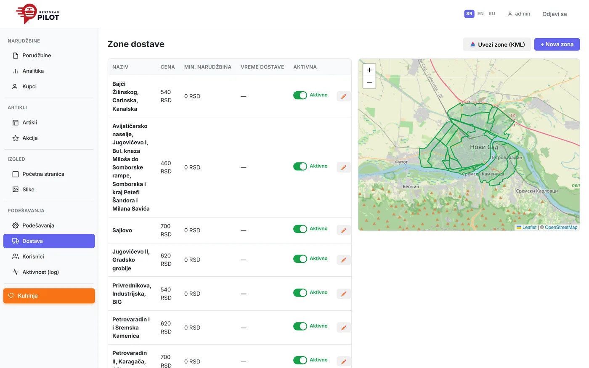Viewport: 589px width, 368px height.
Task: Switch the Sajlovo zone active toggle
Action: point(300,229)
